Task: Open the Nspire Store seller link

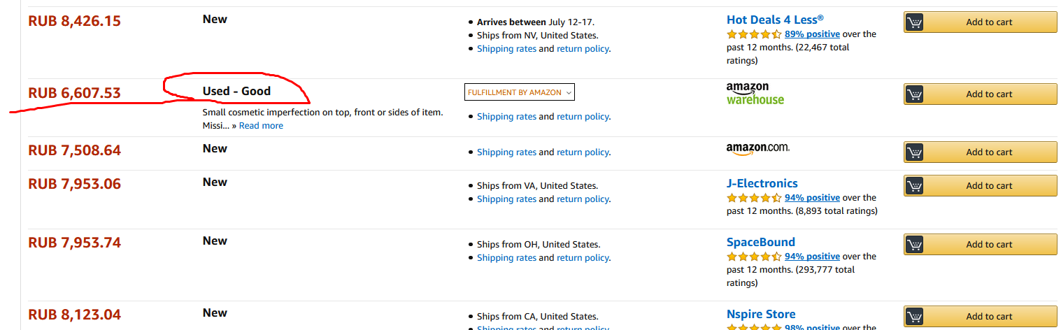Action: point(760,314)
